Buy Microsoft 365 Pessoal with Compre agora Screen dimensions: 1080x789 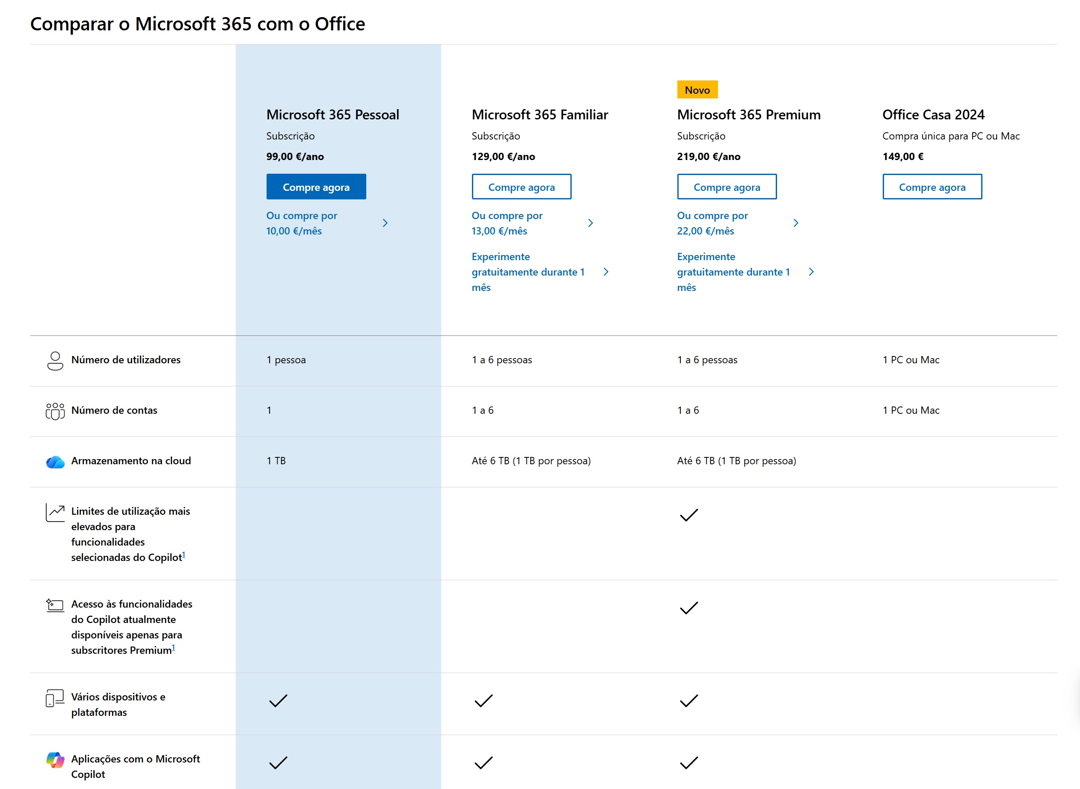pyautogui.click(x=316, y=187)
